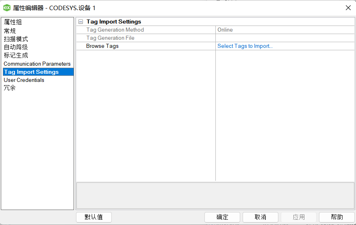
Task: Click the Browse Tags property row label
Action: [102, 46]
